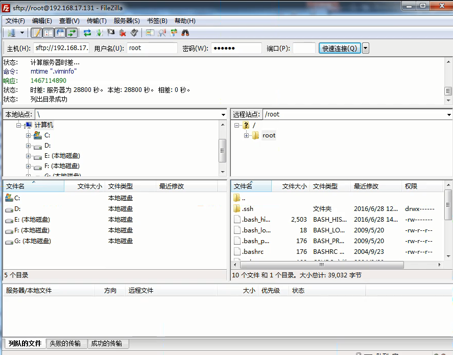Viewport: 453px width, 355px height.
Task: Expand the root folder in remote tree
Action: click(x=247, y=135)
